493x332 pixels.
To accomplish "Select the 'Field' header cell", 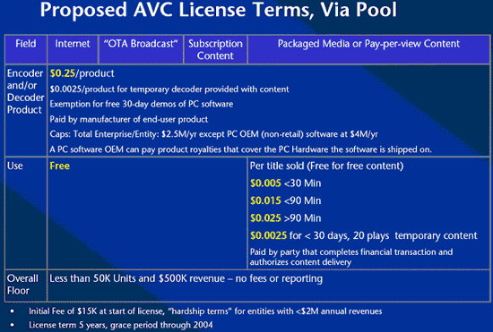I will coord(26,49).
